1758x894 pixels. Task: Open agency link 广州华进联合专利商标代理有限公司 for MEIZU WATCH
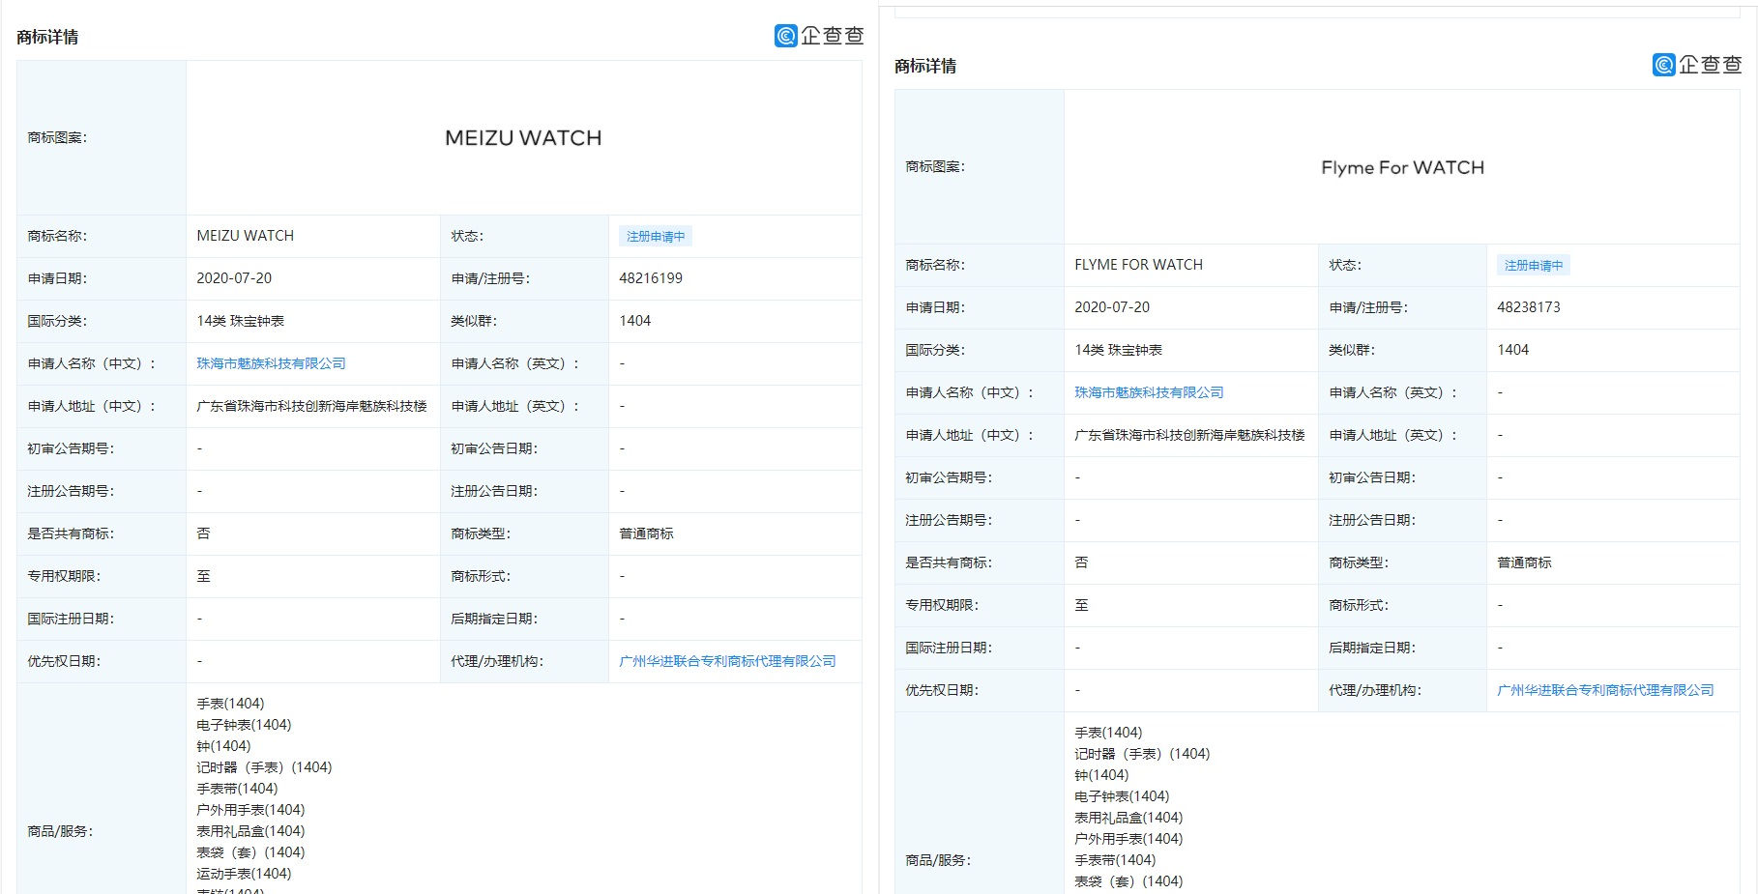pyautogui.click(x=727, y=661)
